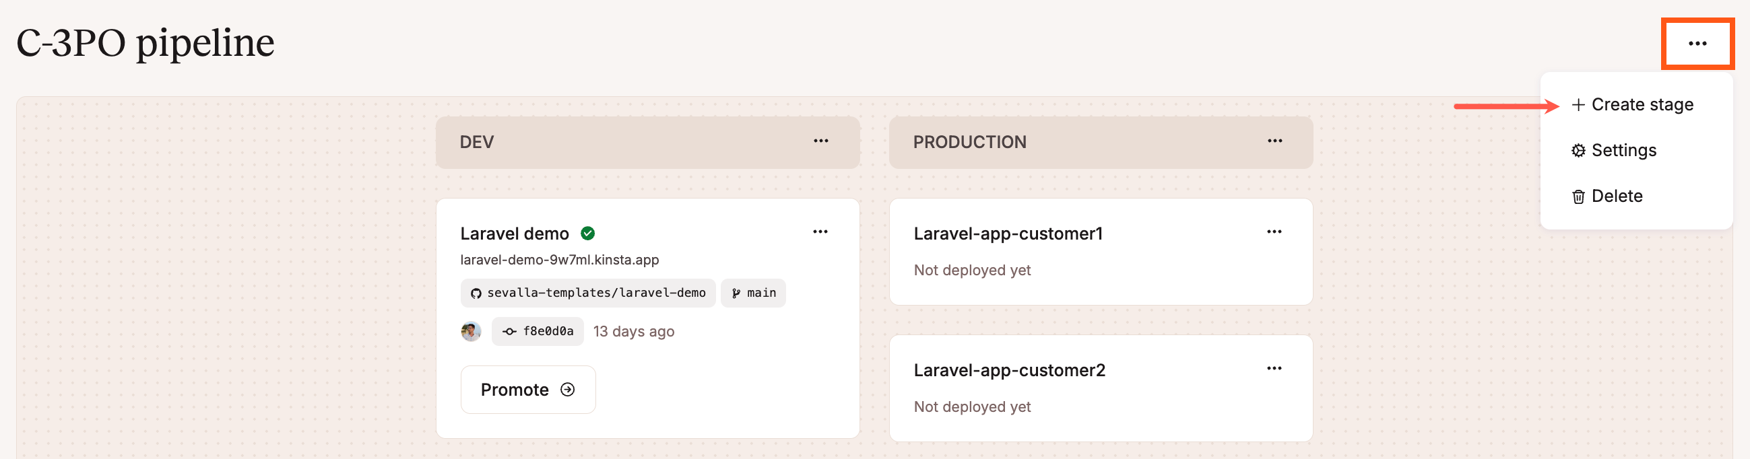
Task: Click the Promote button
Action: point(528,390)
